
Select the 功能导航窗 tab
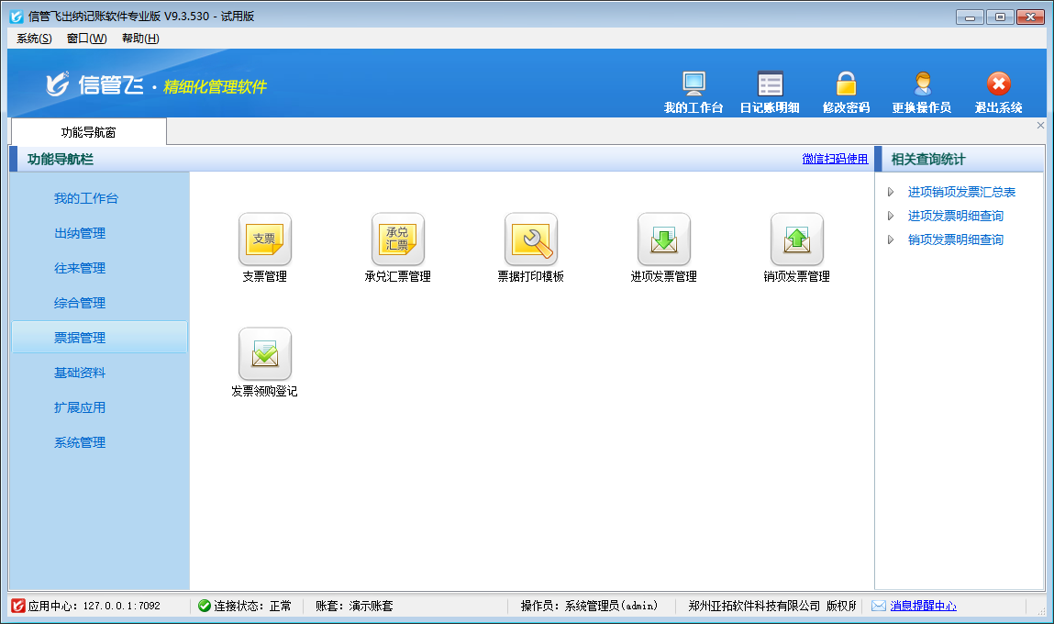pos(89,132)
